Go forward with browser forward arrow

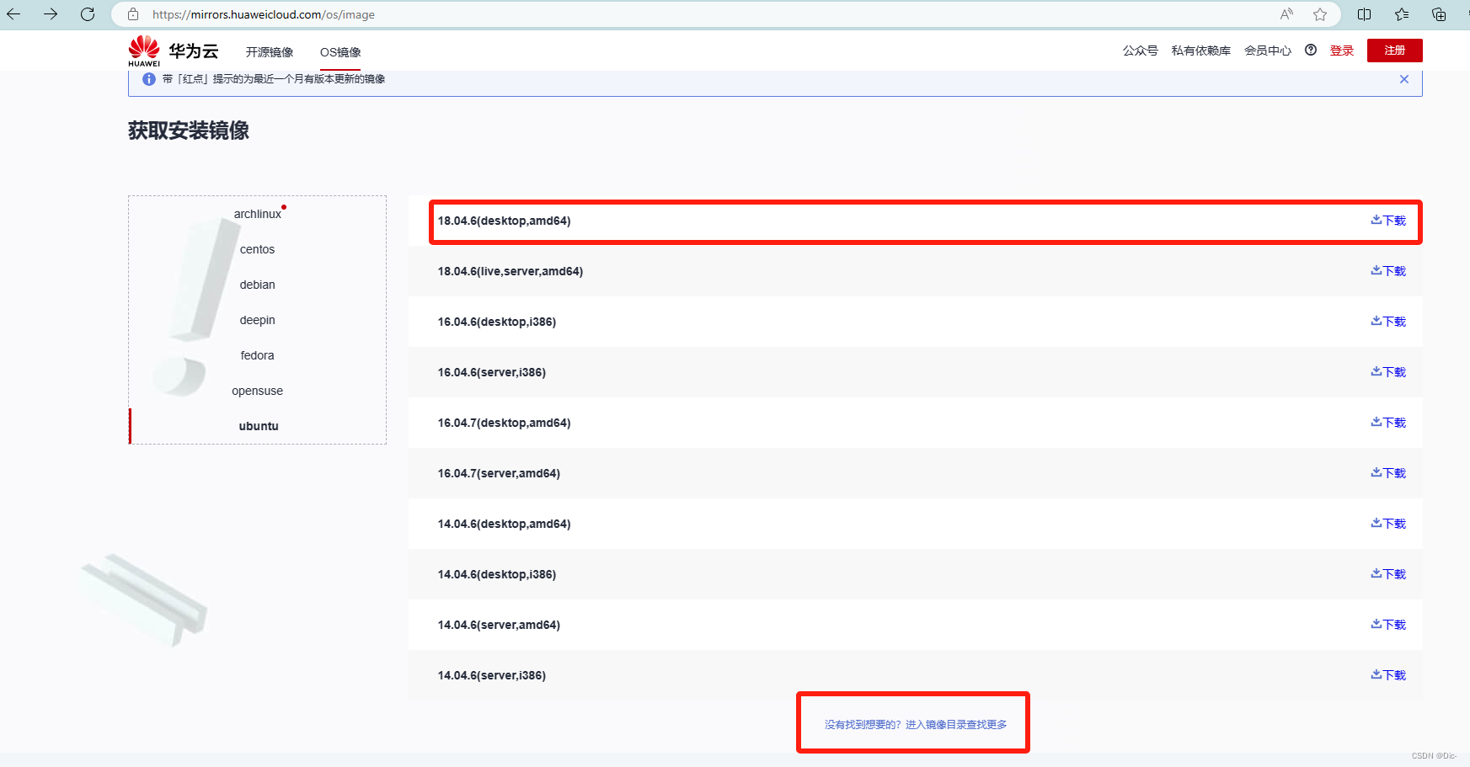click(51, 14)
